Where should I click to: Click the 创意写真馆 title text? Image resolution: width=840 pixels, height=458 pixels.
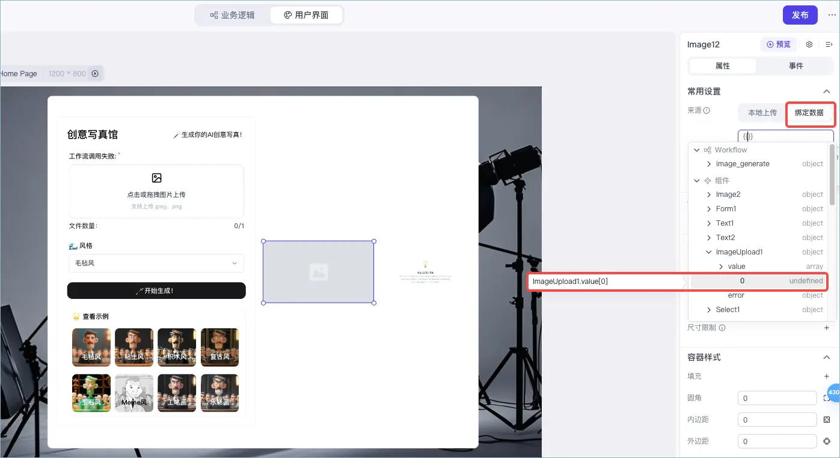93,134
